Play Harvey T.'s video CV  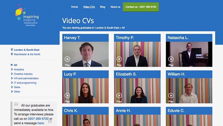(67, 59)
